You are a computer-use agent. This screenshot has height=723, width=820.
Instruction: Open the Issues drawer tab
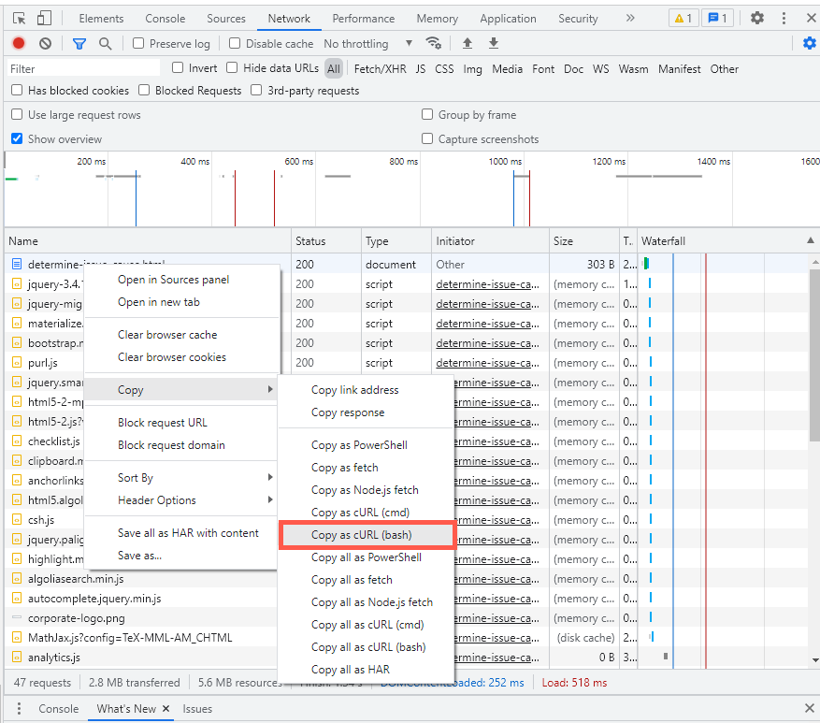pos(197,709)
